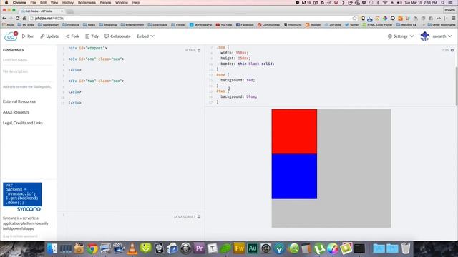Click the red box in the result pane

[294, 131]
